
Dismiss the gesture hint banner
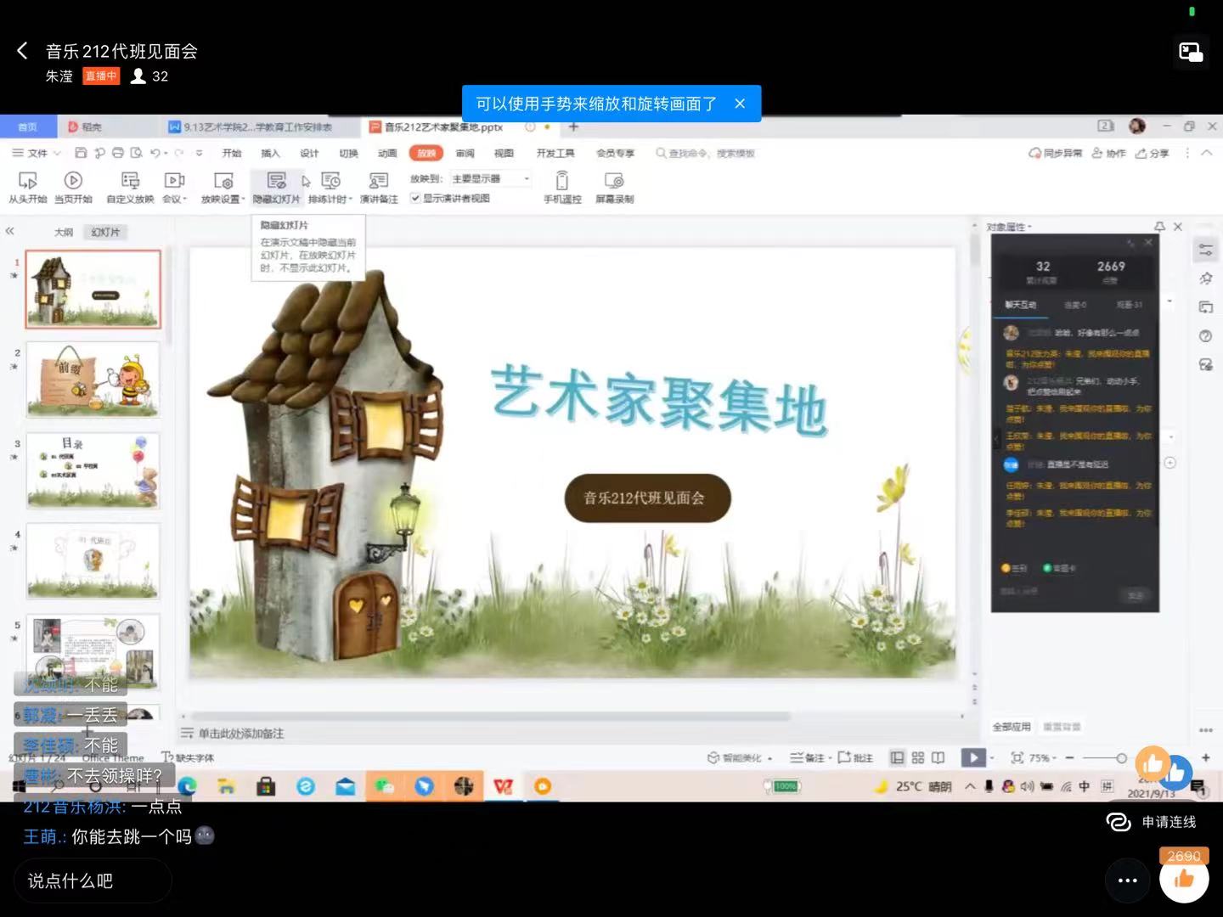pos(740,104)
